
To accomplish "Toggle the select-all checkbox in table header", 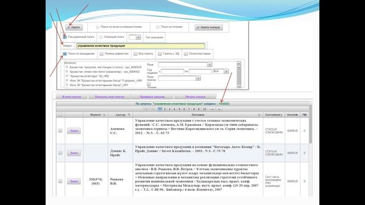I will click(60, 114).
